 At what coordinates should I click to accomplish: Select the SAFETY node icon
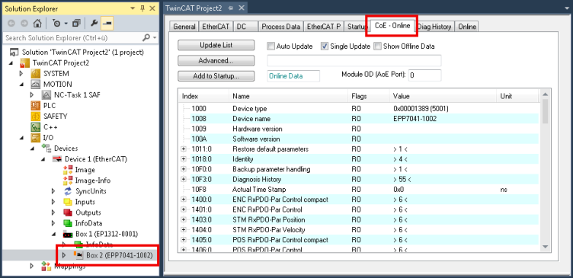(36, 117)
